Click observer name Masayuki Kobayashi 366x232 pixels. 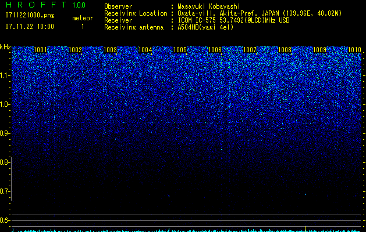(x=209, y=6)
